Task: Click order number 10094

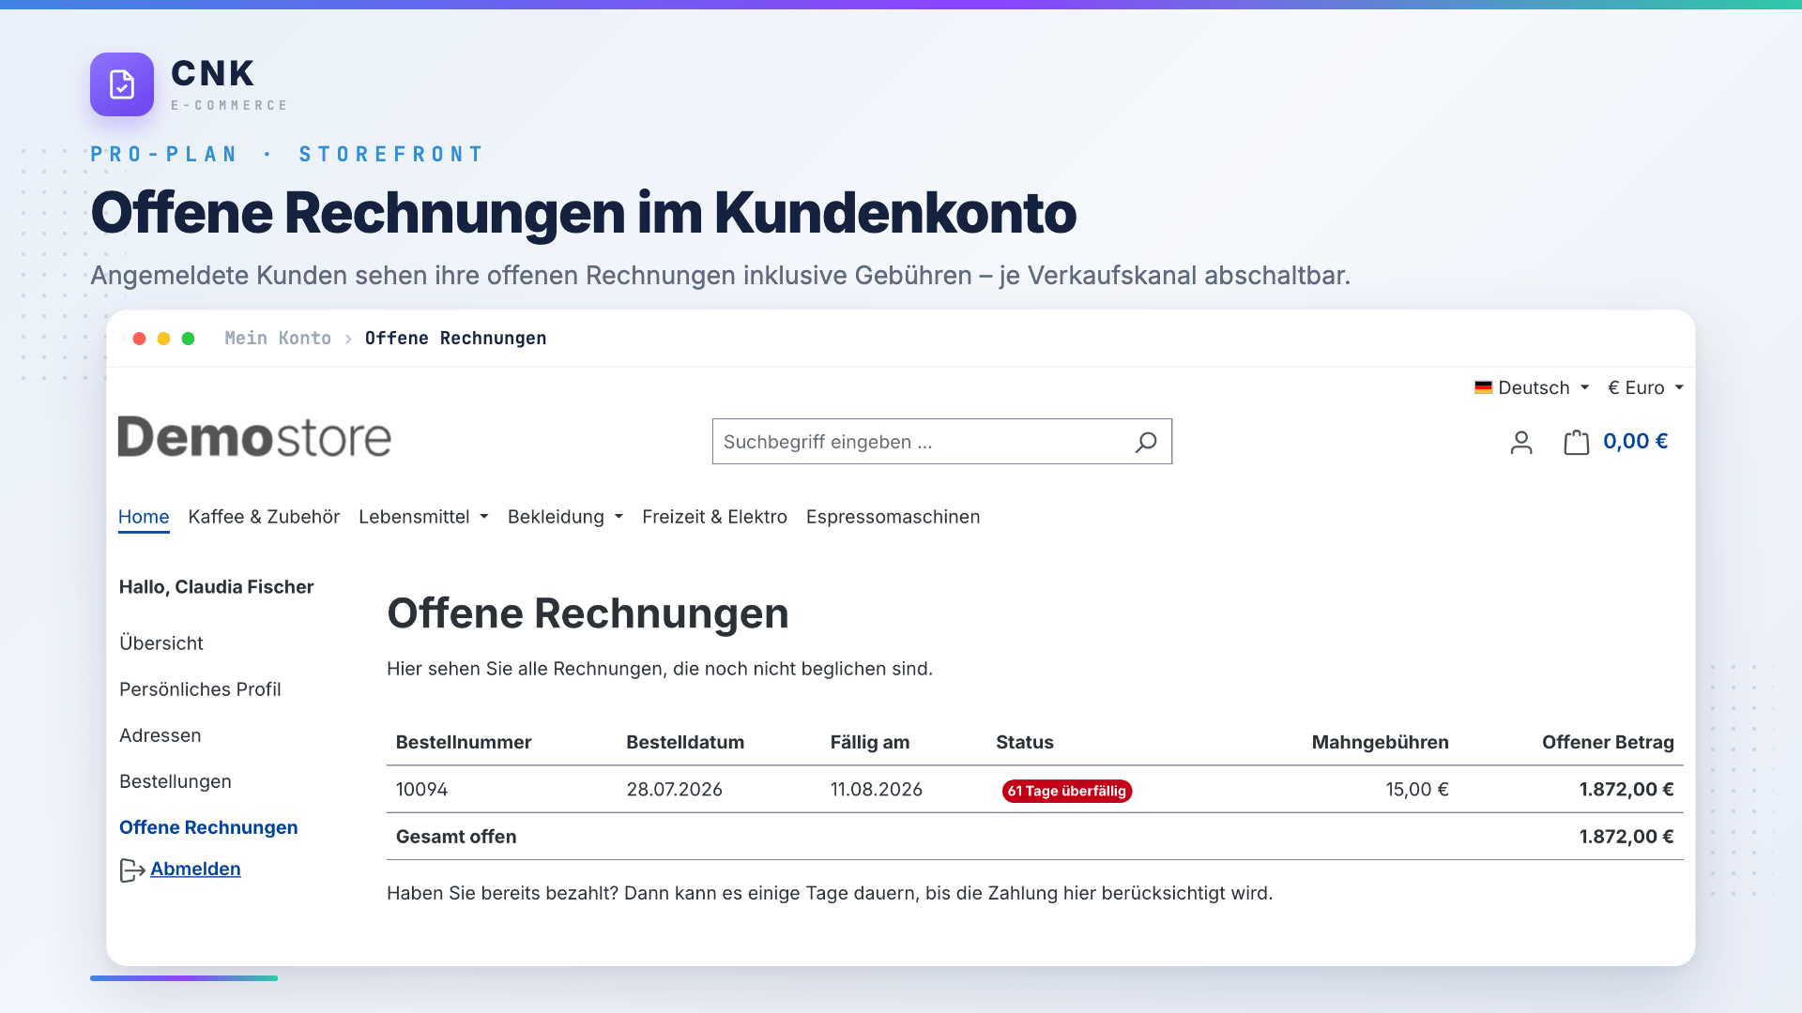Action: click(x=421, y=790)
